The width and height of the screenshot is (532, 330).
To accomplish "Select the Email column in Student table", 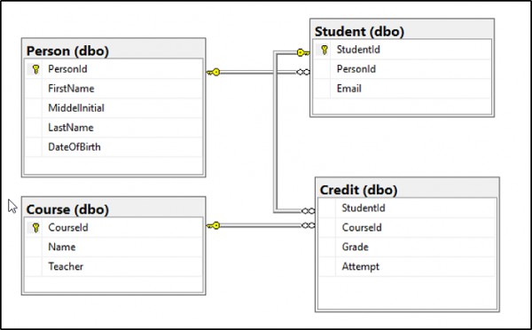I will pyautogui.click(x=402, y=89).
